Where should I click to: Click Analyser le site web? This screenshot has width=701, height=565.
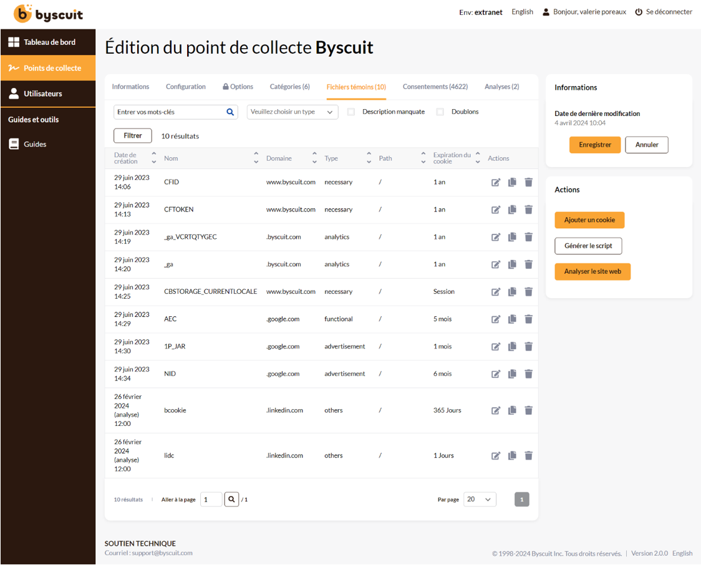pyautogui.click(x=592, y=272)
